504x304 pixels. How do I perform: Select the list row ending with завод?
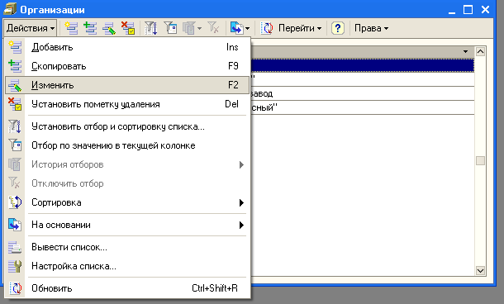pos(362,93)
